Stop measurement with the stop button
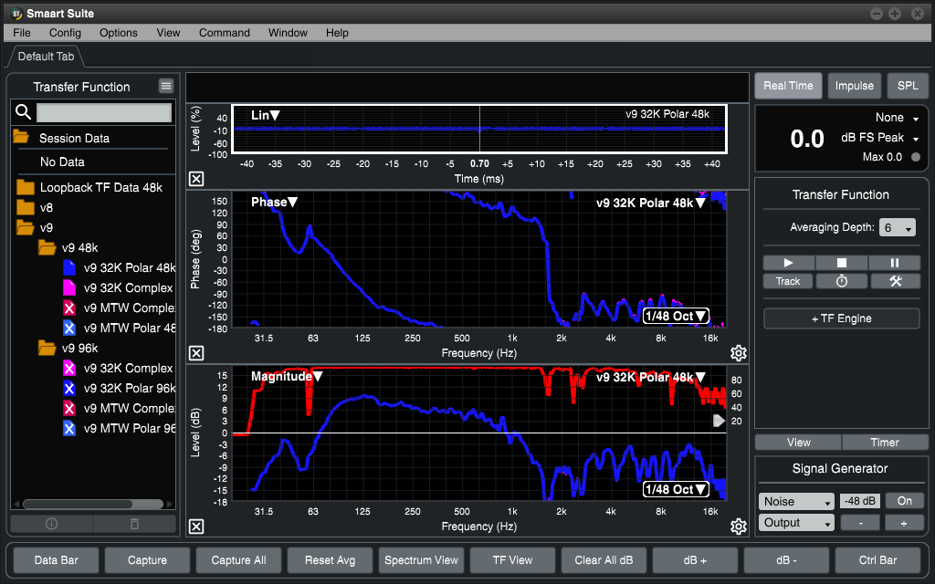This screenshot has width=935, height=584. 841,263
